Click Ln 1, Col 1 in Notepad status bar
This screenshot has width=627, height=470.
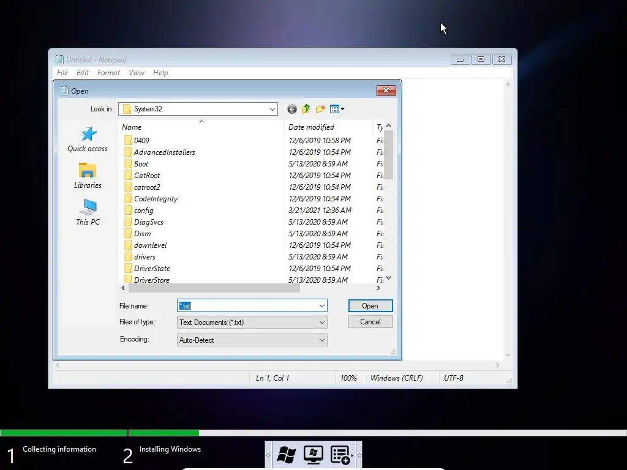272,378
